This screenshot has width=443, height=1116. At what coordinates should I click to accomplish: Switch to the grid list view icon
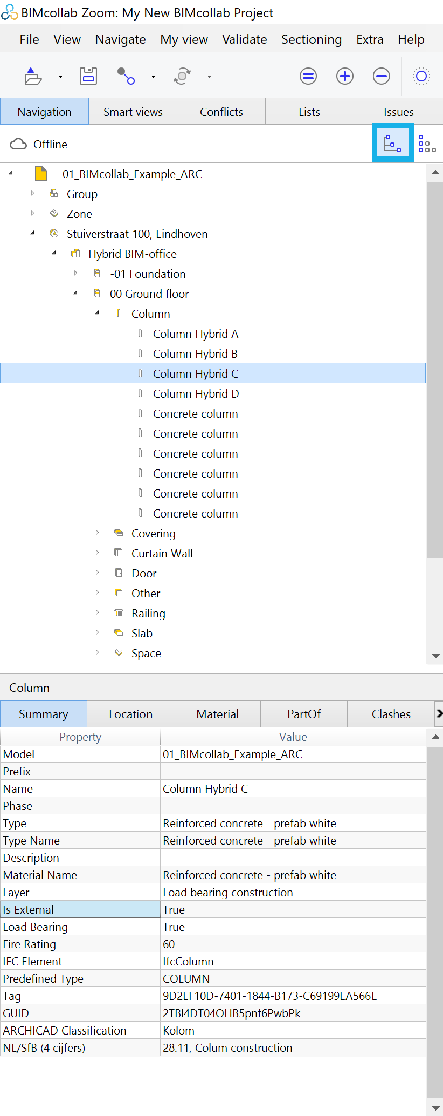(x=427, y=144)
